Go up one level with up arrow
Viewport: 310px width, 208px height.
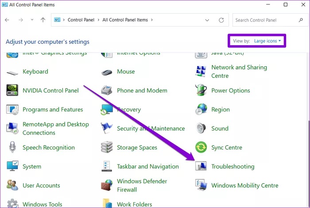[x=43, y=20]
